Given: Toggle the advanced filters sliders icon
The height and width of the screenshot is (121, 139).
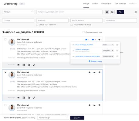Looking at the screenshot, I should [x=107, y=12].
